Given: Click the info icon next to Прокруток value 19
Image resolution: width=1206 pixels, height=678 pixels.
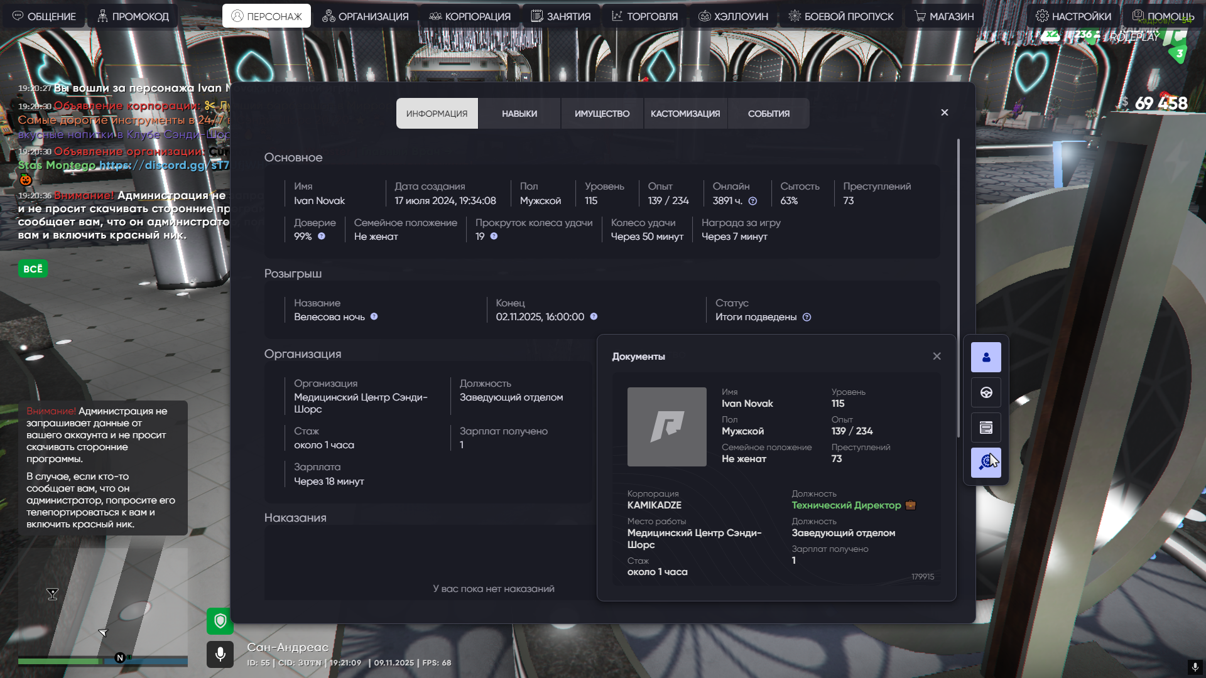Looking at the screenshot, I should point(494,237).
